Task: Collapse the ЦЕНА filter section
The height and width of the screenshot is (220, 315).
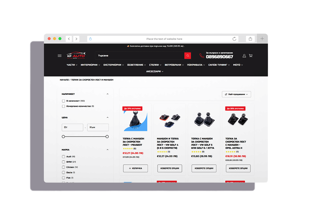Action: click(107, 118)
